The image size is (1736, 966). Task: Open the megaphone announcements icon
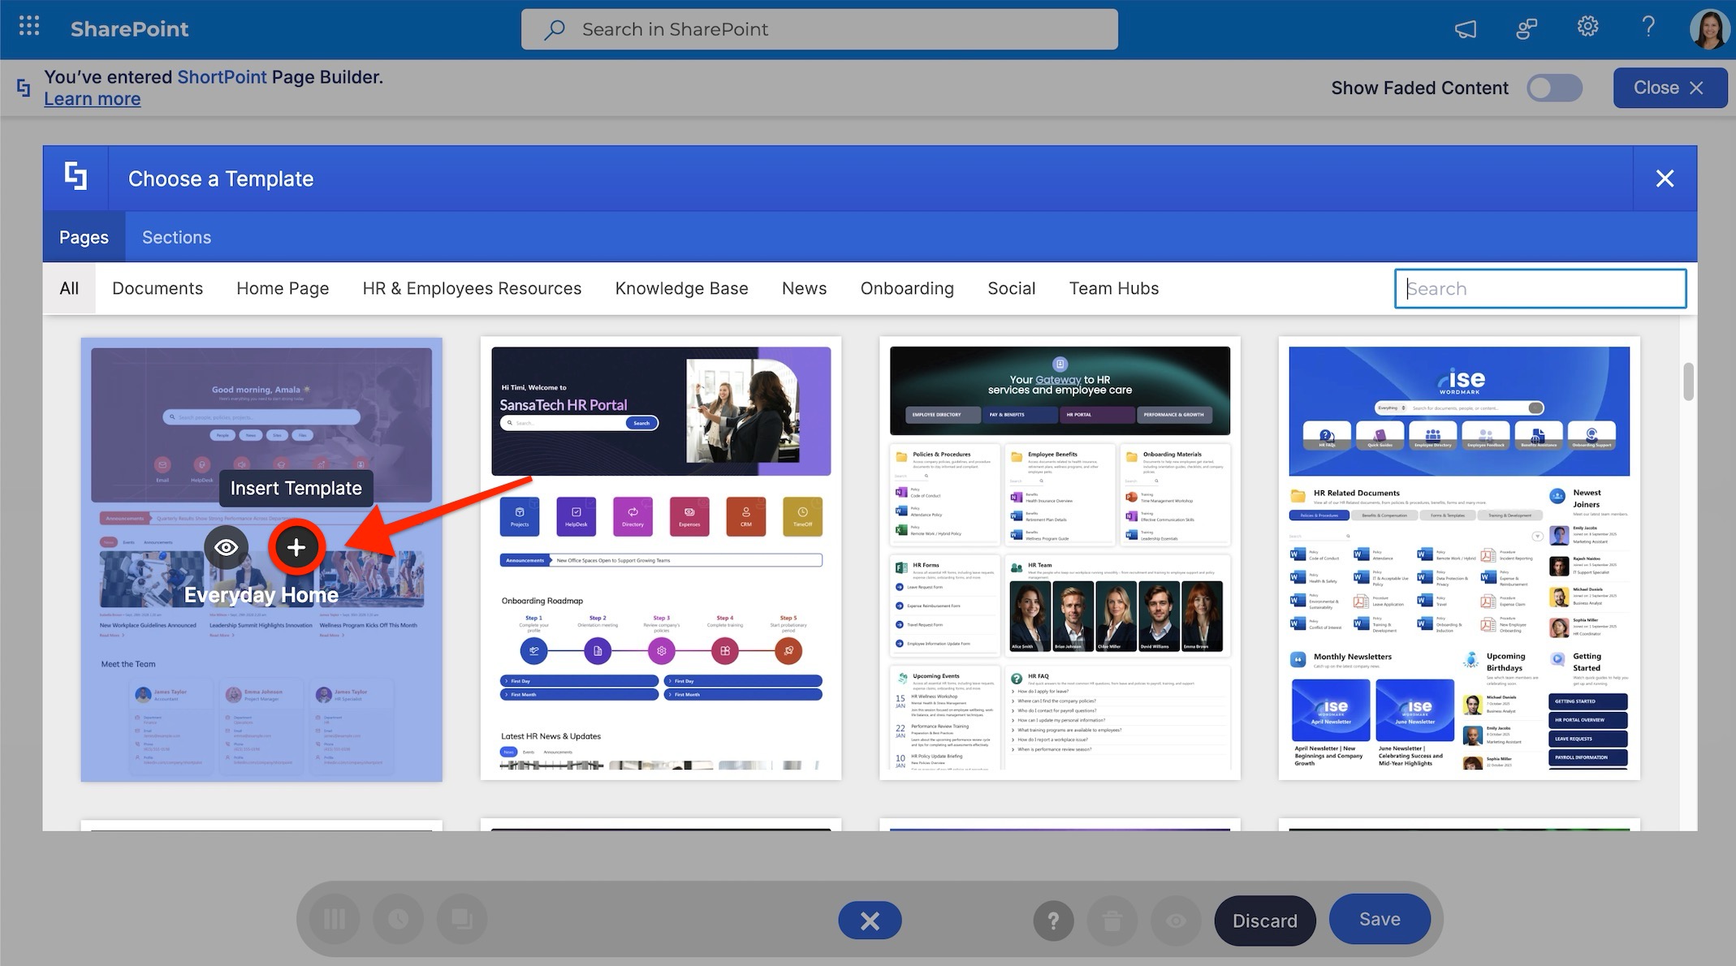coord(1465,29)
